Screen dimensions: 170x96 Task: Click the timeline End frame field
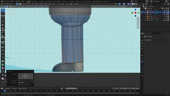[x=135, y=88]
